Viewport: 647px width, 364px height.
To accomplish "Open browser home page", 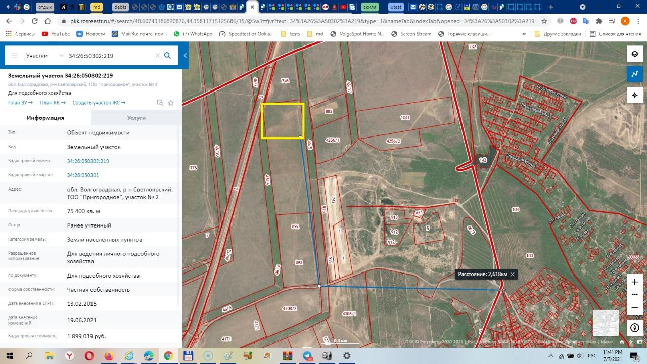I will coord(48,21).
